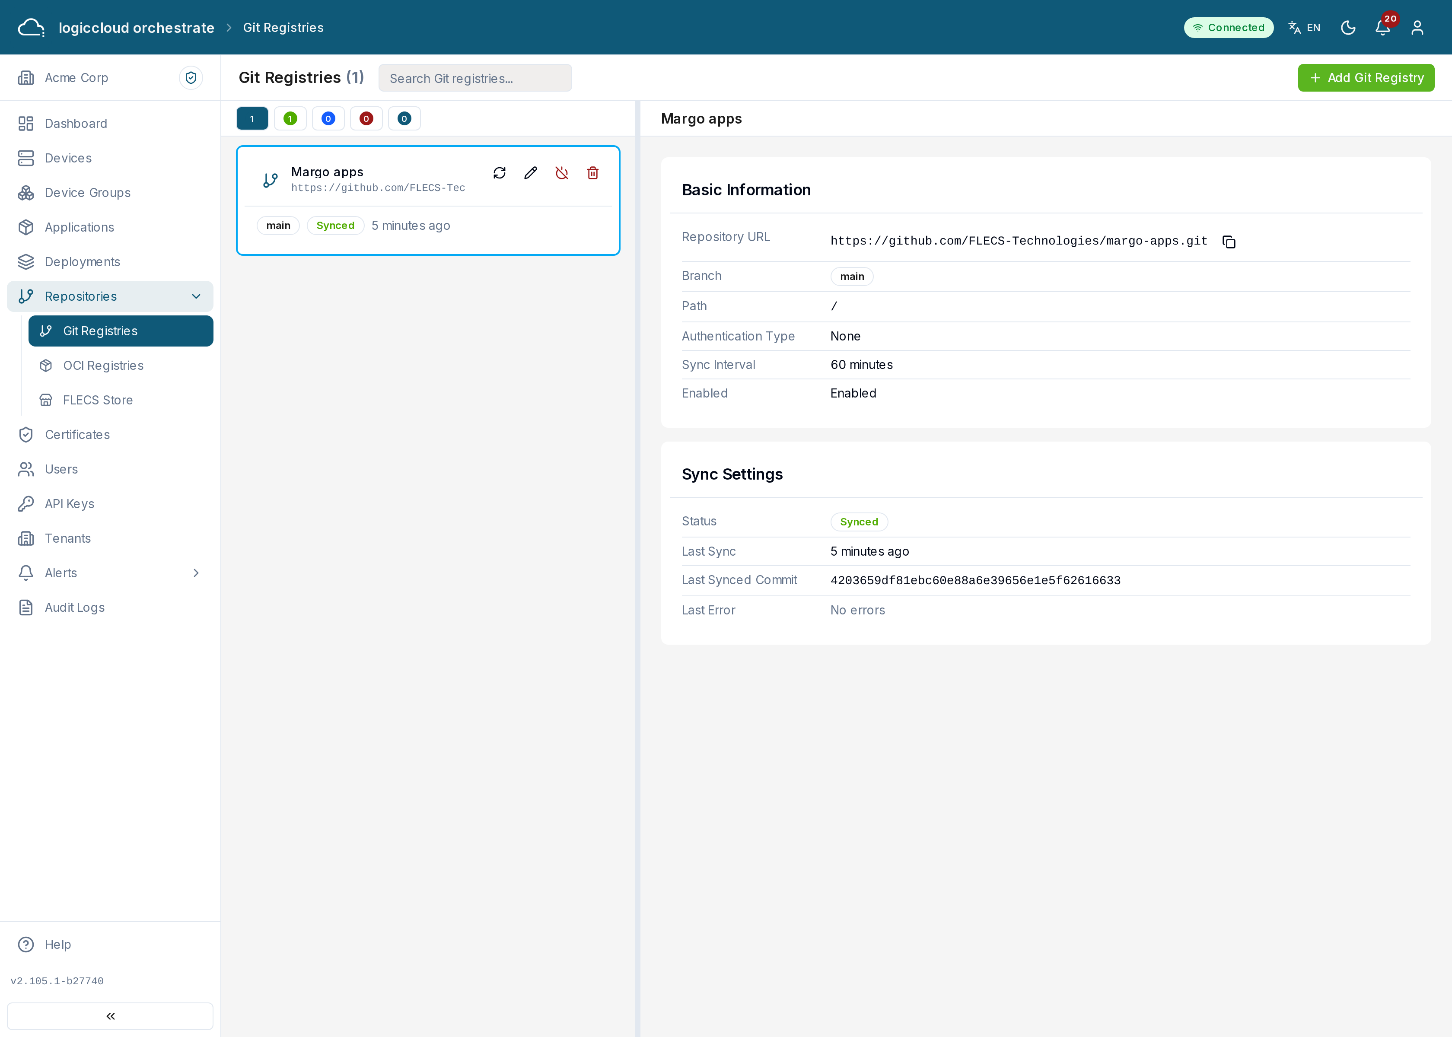Focus the Search Git registries field
The image size is (1452, 1037).
(x=475, y=78)
